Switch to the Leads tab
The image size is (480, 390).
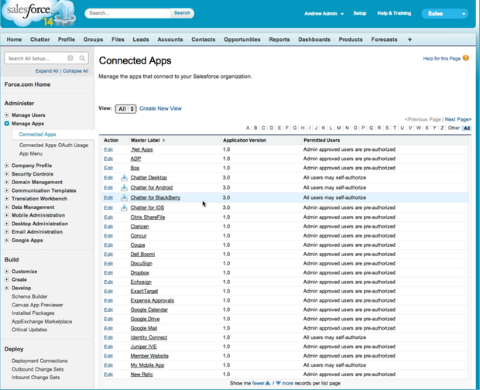tap(141, 39)
